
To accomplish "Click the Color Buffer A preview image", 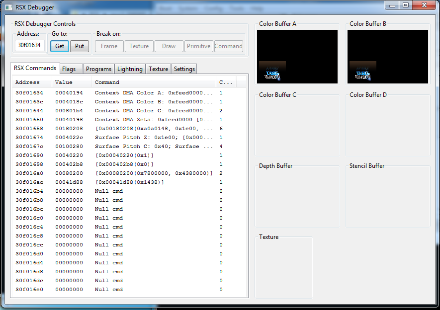I will [297, 57].
